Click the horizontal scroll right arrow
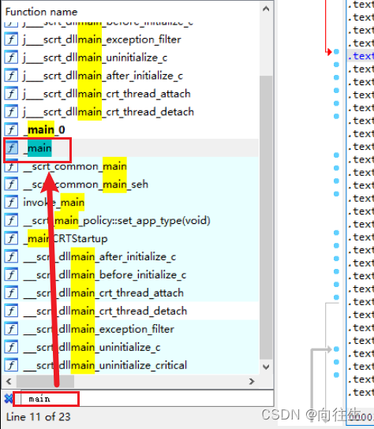This screenshot has width=374, height=429. point(252,381)
